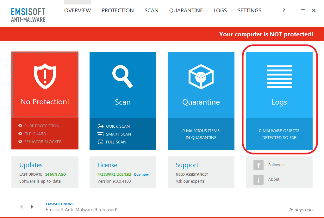324x218 pixels.
Task: Switch to the Protection tab
Action: [x=118, y=10]
